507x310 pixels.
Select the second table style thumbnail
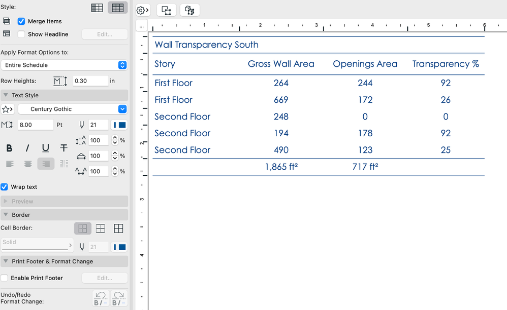tap(117, 8)
